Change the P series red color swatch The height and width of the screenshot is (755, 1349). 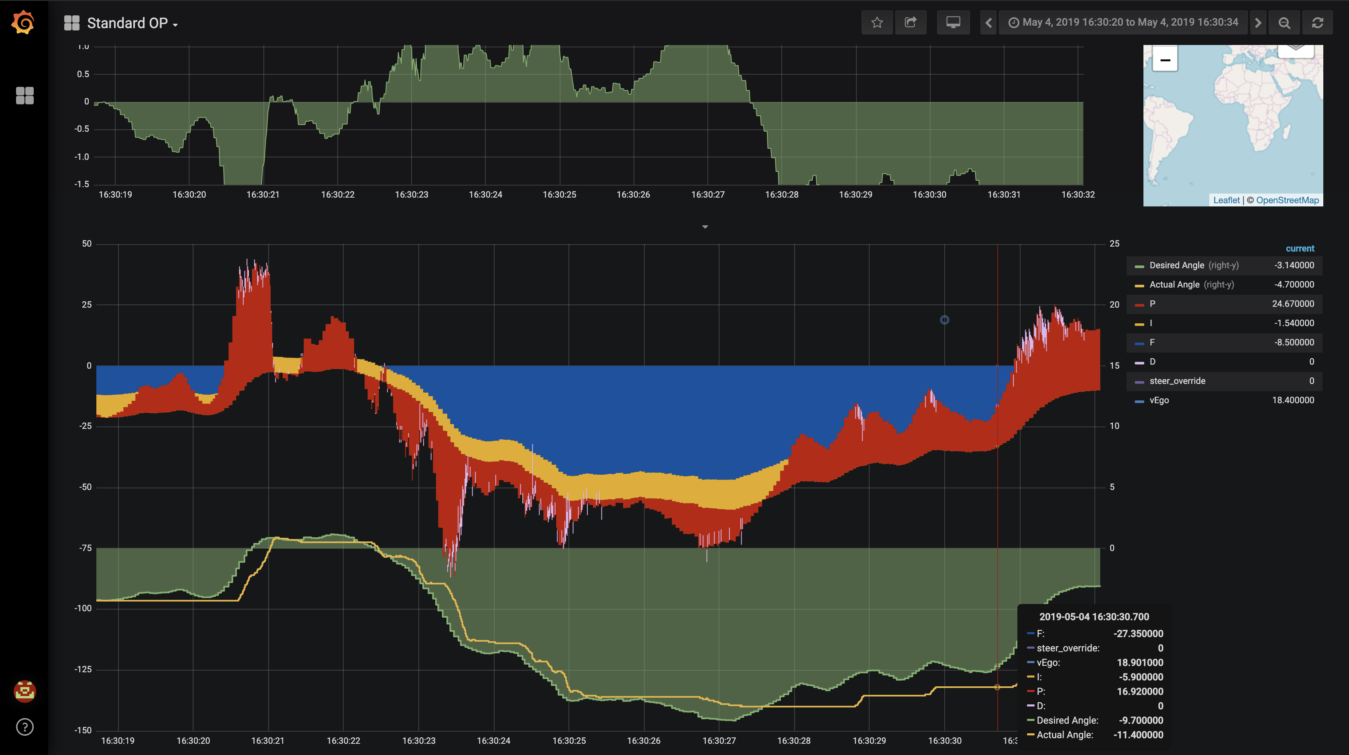coord(1139,305)
